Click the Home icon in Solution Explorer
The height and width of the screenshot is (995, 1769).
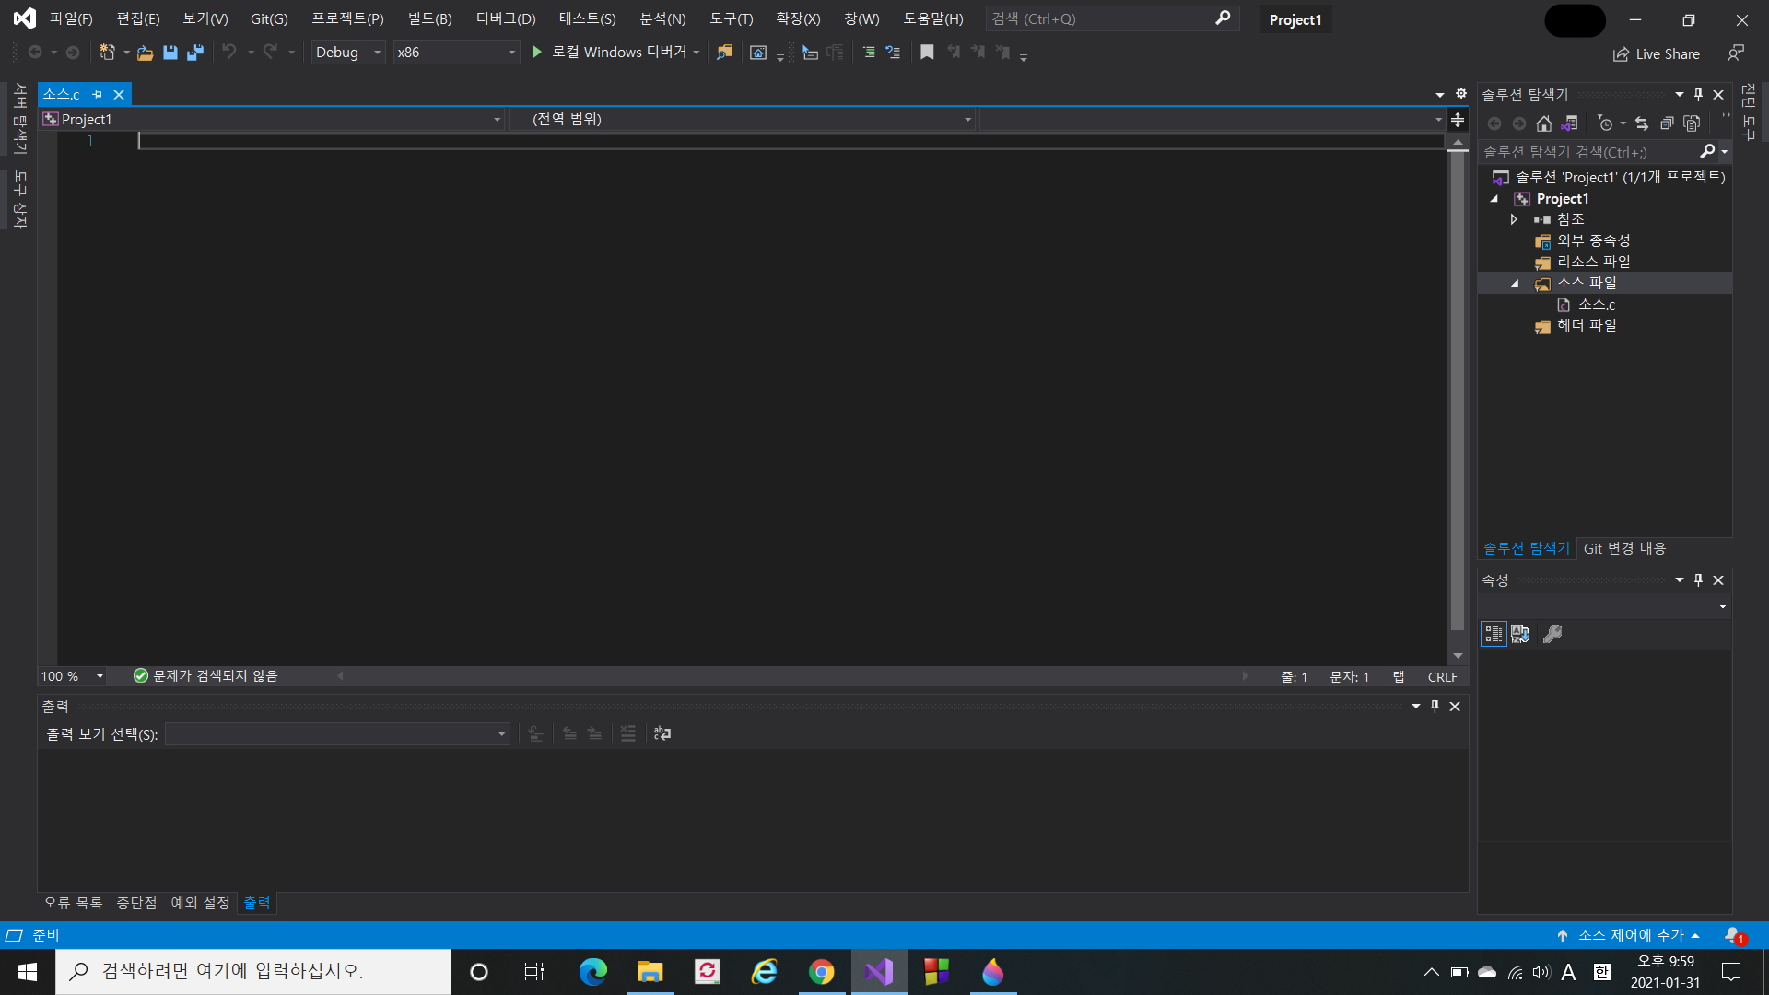tap(1544, 123)
